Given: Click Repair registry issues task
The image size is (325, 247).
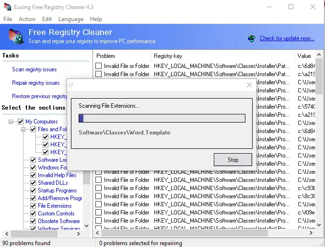Looking at the screenshot, I should tap(35, 83).
